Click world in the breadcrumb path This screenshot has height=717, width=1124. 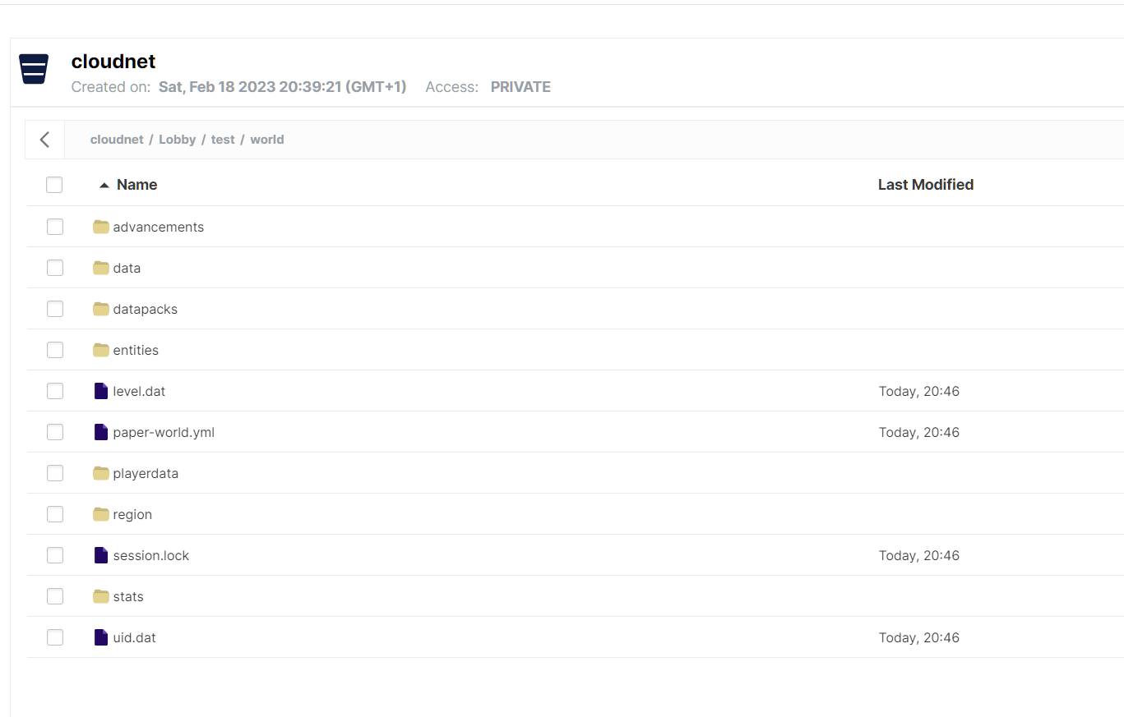pyautogui.click(x=267, y=140)
